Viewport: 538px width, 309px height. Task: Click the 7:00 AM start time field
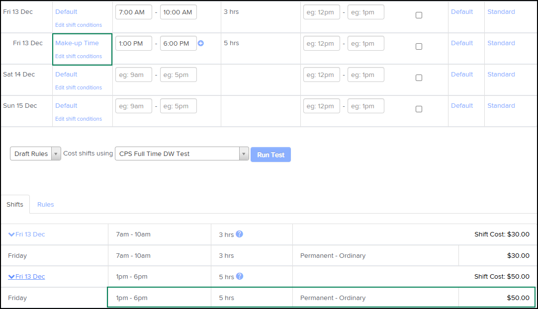click(x=134, y=12)
